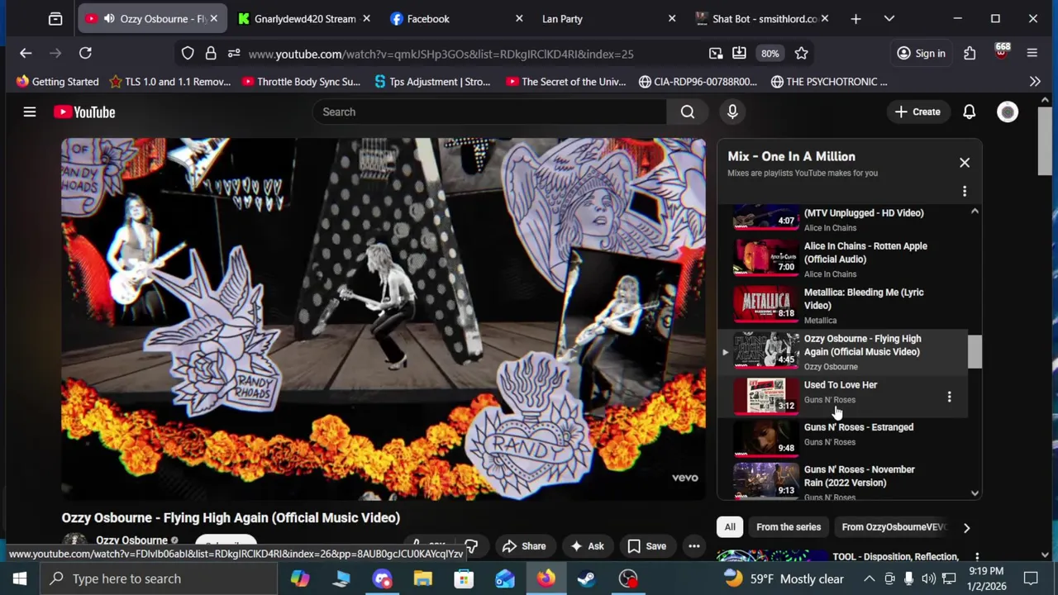Image resolution: width=1058 pixels, height=595 pixels.
Task: Search with your voice microphone icon
Action: (732, 112)
